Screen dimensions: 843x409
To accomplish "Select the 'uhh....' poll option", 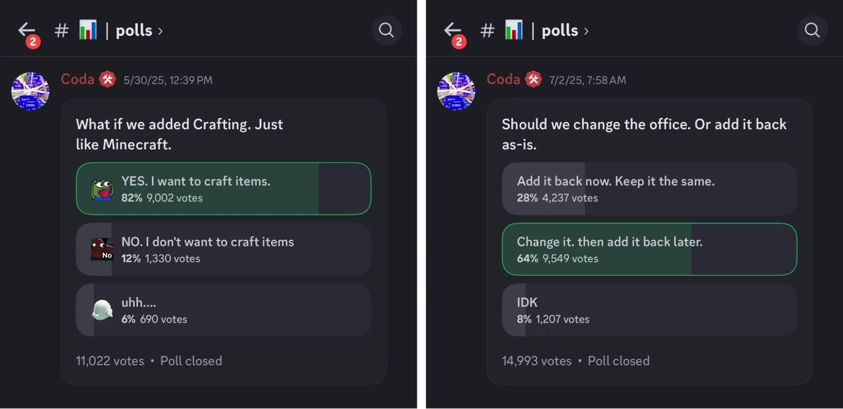I will pos(224,310).
